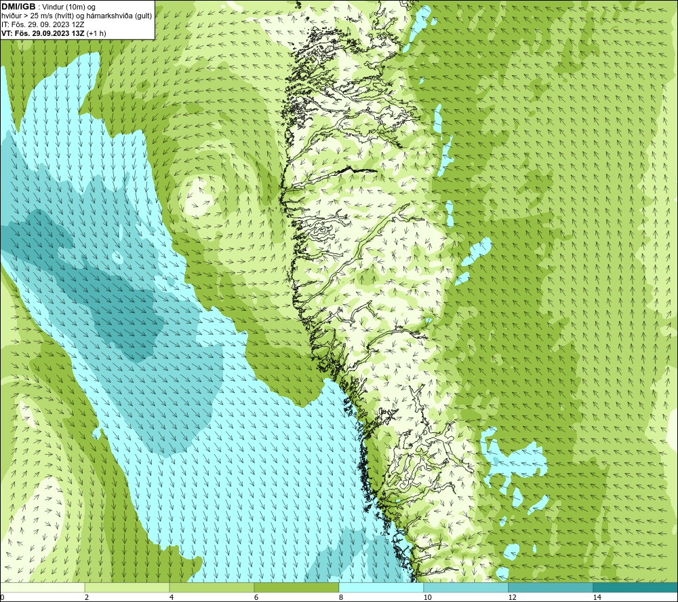
Task: Click the legend scale label '8'
Action: point(341,597)
